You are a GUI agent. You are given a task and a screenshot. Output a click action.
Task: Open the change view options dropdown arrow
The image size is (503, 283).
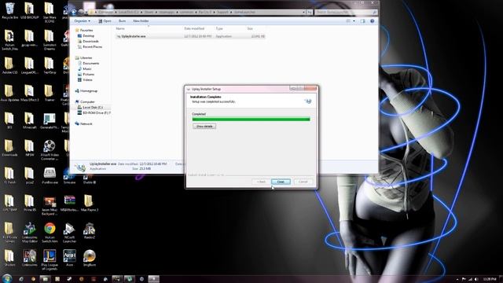click(x=354, y=21)
